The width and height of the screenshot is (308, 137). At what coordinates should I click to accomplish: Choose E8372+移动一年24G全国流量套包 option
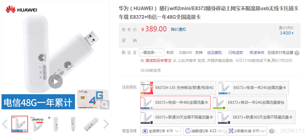(x=250, y=103)
